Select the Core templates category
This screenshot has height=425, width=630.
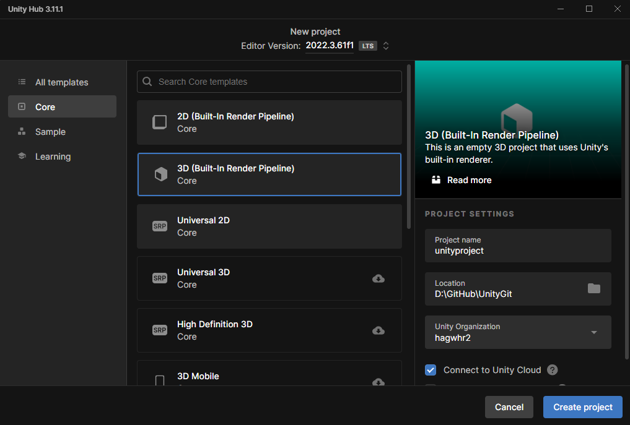[62, 107]
